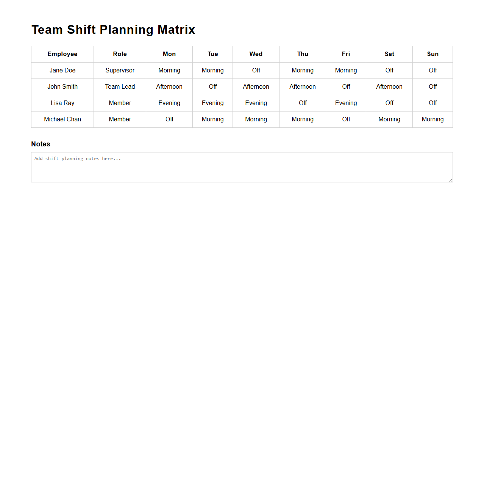Click the Tue column header
The image size is (484, 493).
point(212,54)
